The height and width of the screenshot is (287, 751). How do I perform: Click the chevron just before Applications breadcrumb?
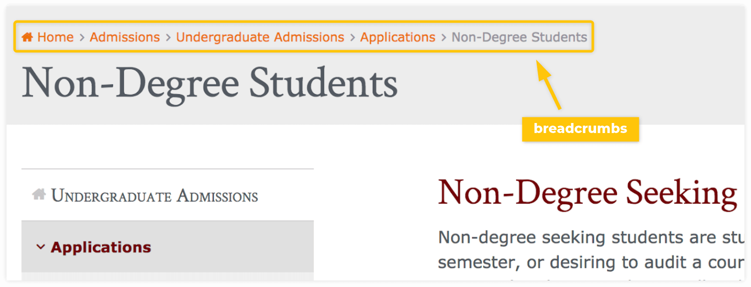click(353, 38)
